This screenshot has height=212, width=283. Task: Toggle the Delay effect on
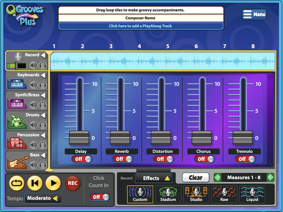(x=82, y=159)
